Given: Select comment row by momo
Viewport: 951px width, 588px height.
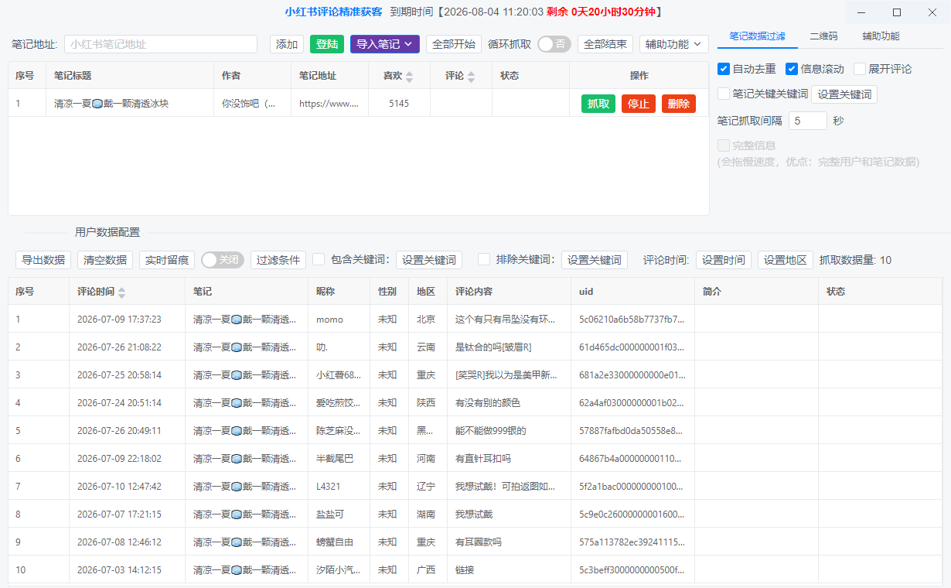Looking at the screenshot, I should [x=475, y=319].
